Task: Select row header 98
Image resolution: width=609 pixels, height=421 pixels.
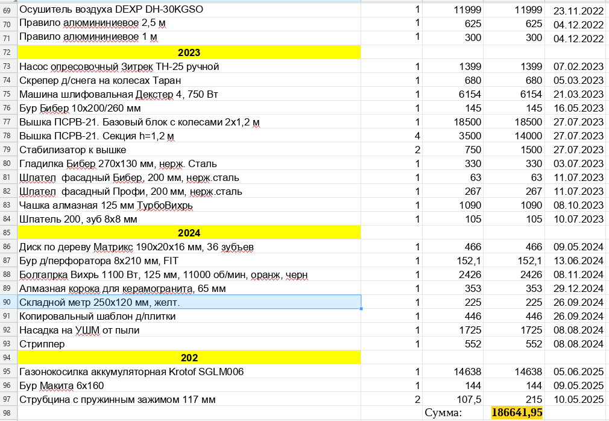Action: click(8, 413)
